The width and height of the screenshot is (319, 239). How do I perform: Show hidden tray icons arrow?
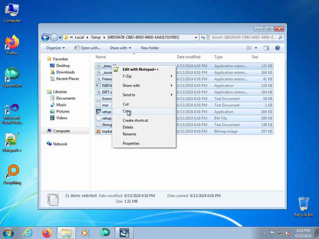265,233
